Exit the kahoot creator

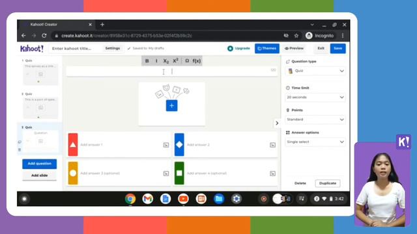(x=321, y=48)
